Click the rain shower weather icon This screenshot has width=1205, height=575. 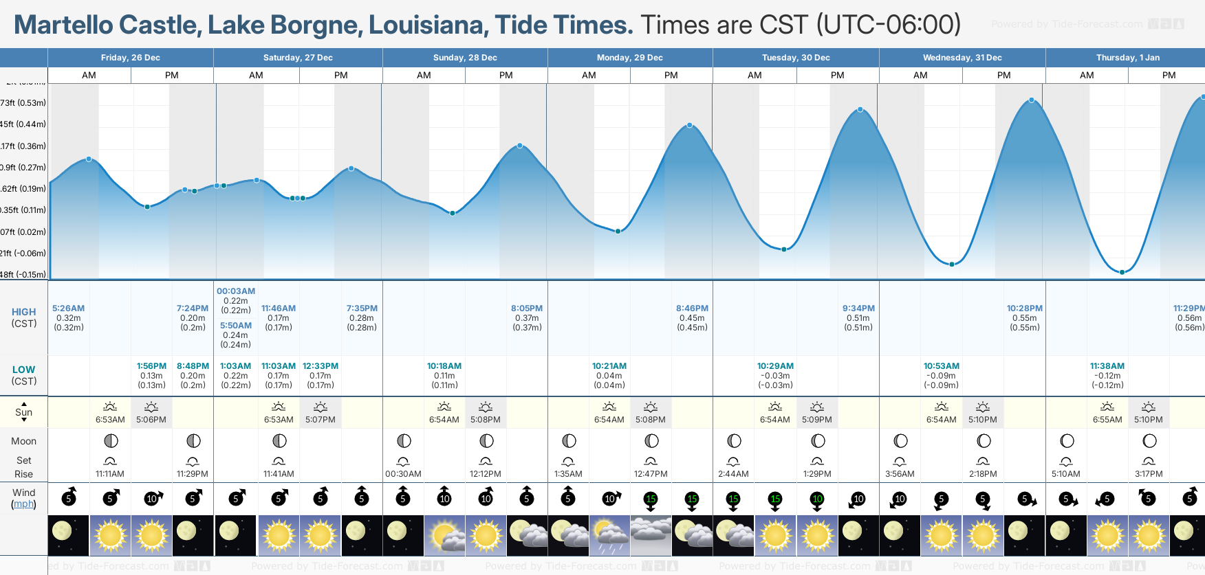609,536
